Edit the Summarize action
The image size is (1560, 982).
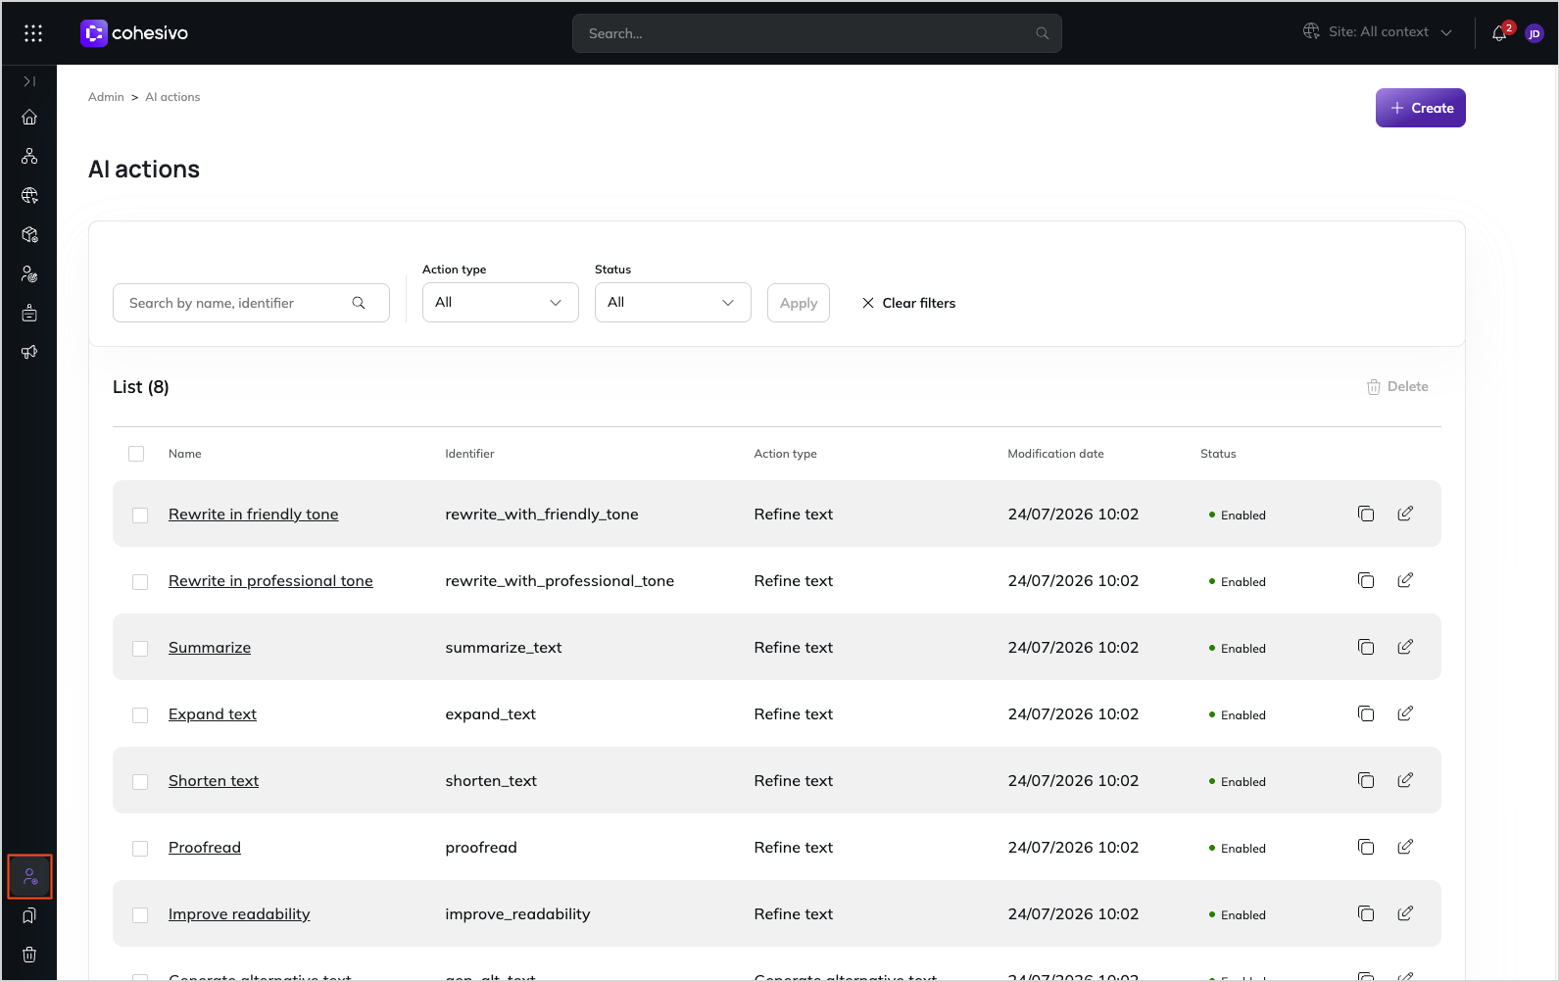click(x=1405, y=647)
